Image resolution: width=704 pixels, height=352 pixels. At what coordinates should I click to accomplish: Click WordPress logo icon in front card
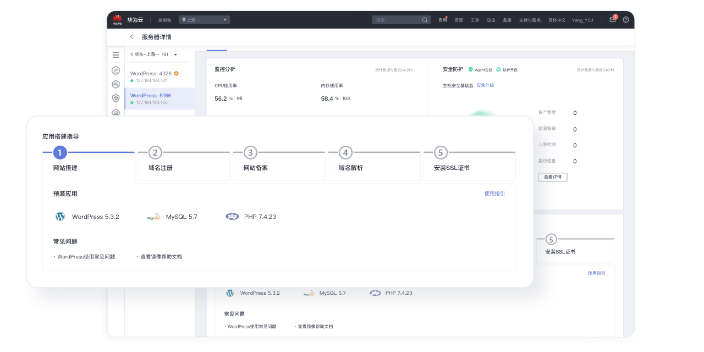point(60,217)
